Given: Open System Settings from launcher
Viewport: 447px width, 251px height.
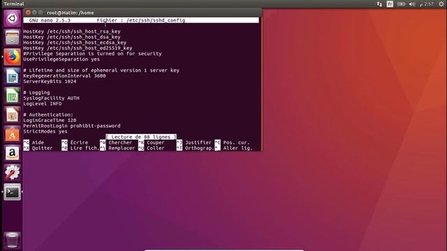Looking at the screenshot, I should 12,172.
